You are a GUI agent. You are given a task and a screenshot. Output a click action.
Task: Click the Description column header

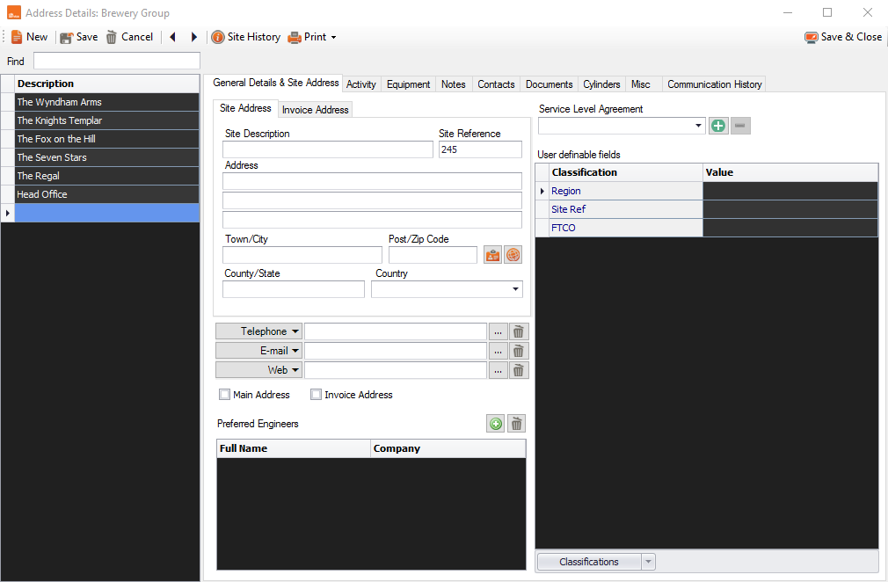[106, 84]
